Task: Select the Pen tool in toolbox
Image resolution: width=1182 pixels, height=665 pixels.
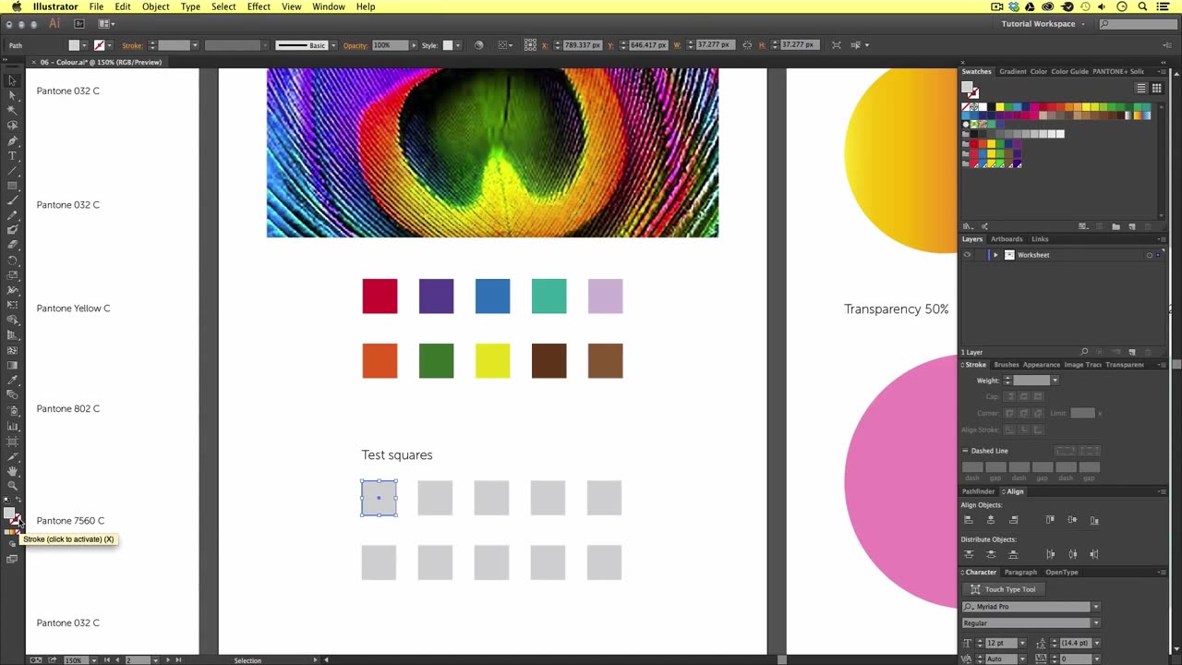Action: (13, 140)
